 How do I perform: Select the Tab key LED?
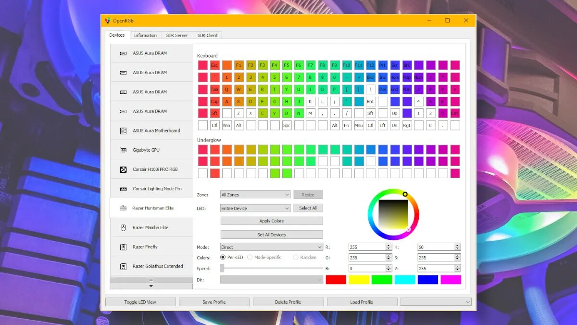coord(215,89)
